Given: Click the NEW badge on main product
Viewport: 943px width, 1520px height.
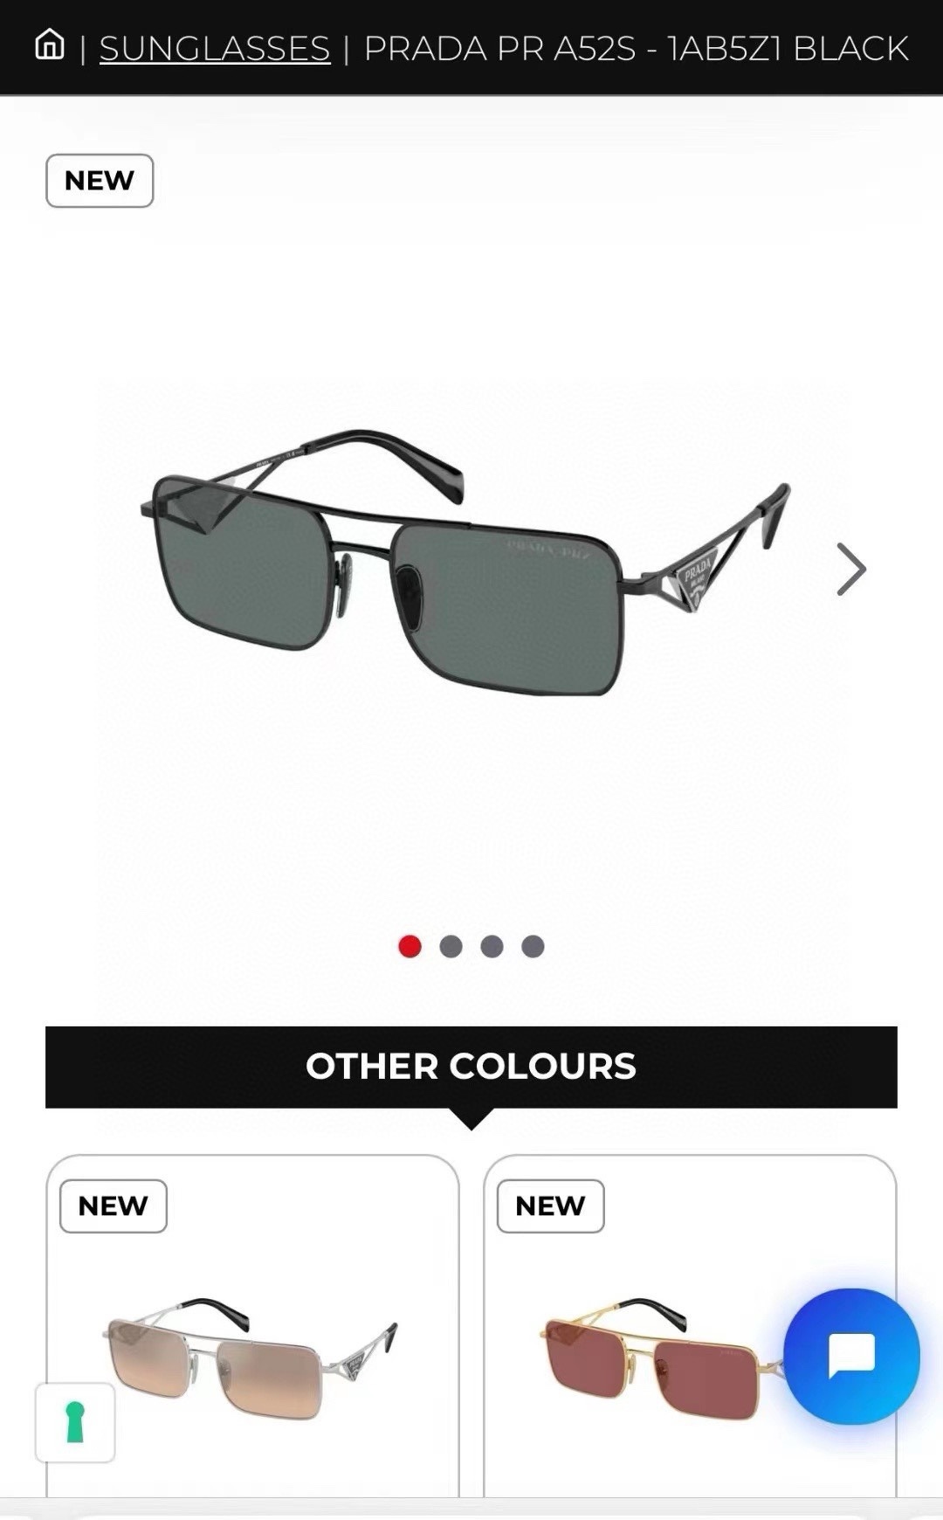Looking at the screenshot, I should pyautogui.click(x=100, y=181).
